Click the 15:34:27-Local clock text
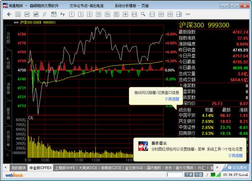 click(x=236, y=175)
